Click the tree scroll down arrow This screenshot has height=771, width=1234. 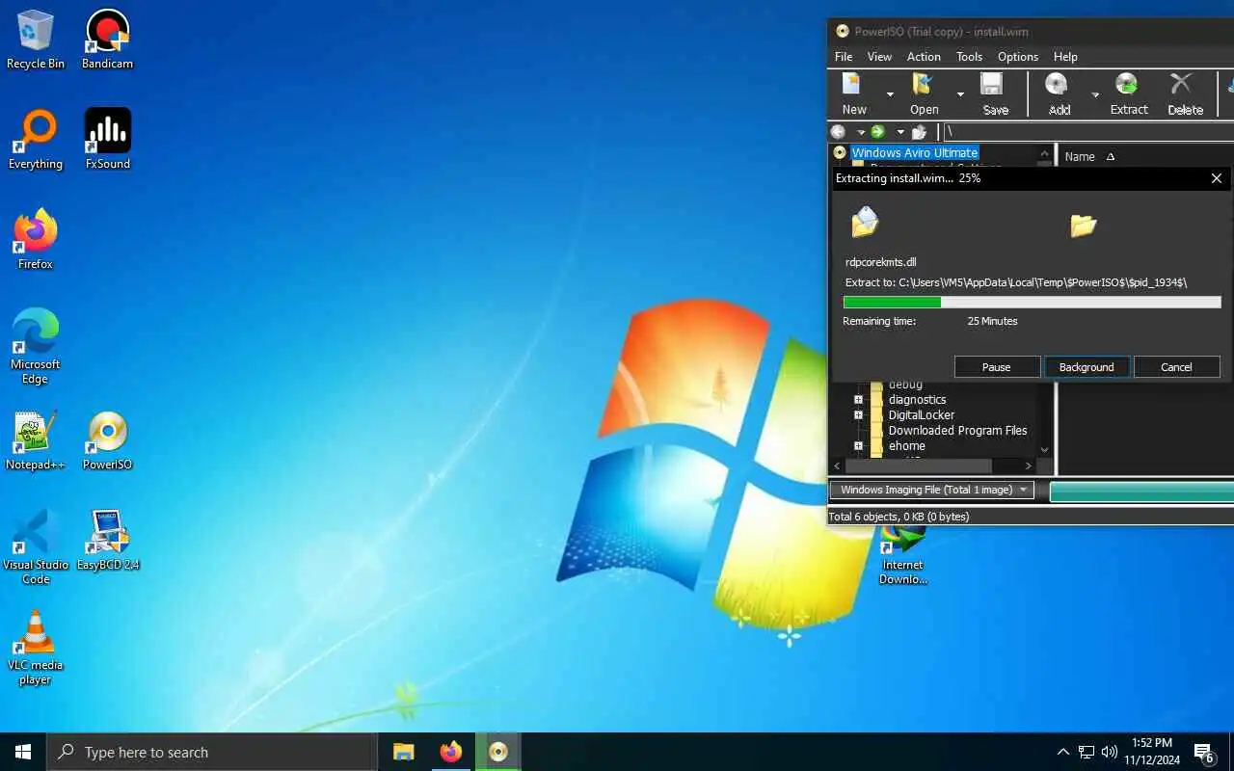pos(1044,450)
